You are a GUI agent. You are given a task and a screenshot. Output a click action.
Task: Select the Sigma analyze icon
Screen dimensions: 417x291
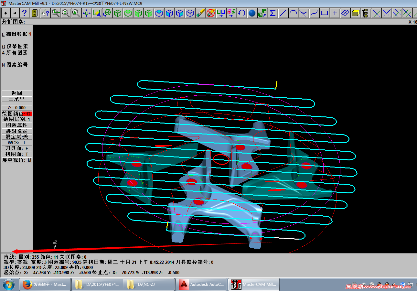click(x=273, y=13)
